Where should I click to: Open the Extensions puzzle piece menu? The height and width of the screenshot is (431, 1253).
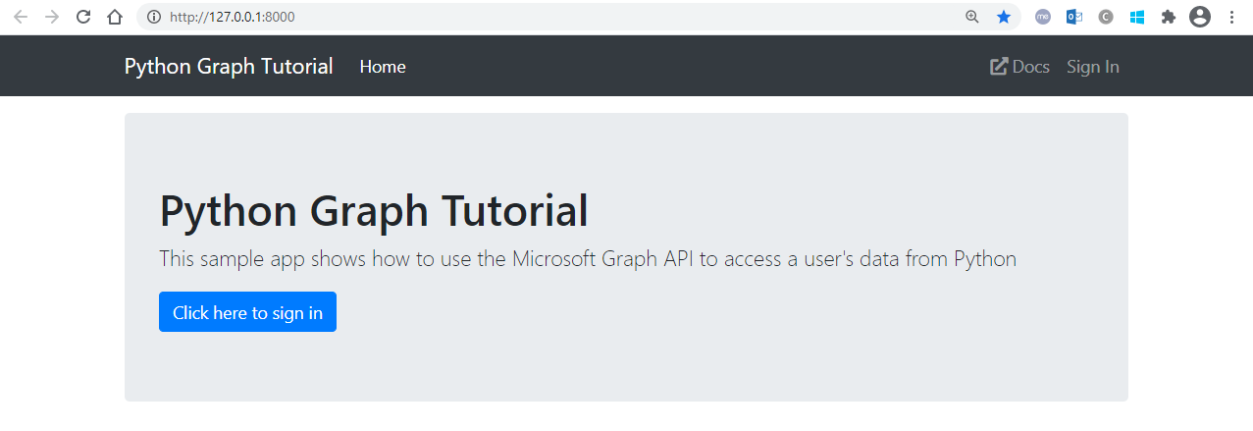tap(1168, 17)
